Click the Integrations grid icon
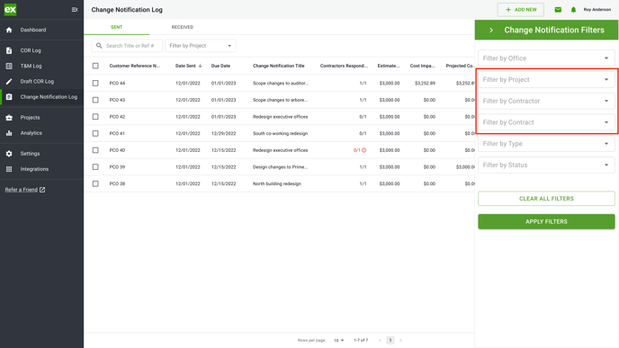Viewport: 619px width, 348px height. [9, 169]
